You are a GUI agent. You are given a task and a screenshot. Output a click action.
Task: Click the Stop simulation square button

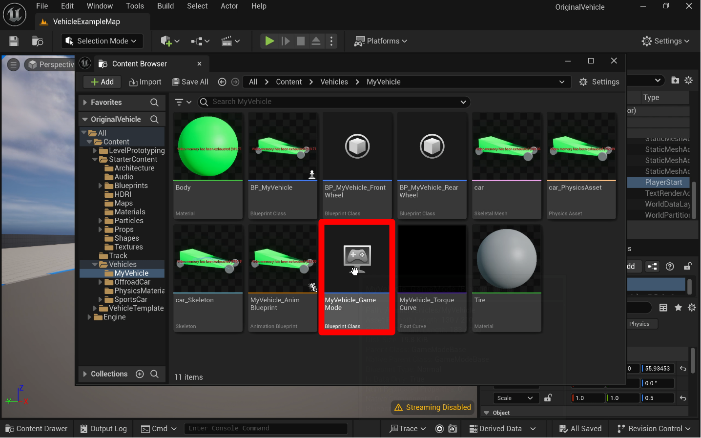coord(301,41)
